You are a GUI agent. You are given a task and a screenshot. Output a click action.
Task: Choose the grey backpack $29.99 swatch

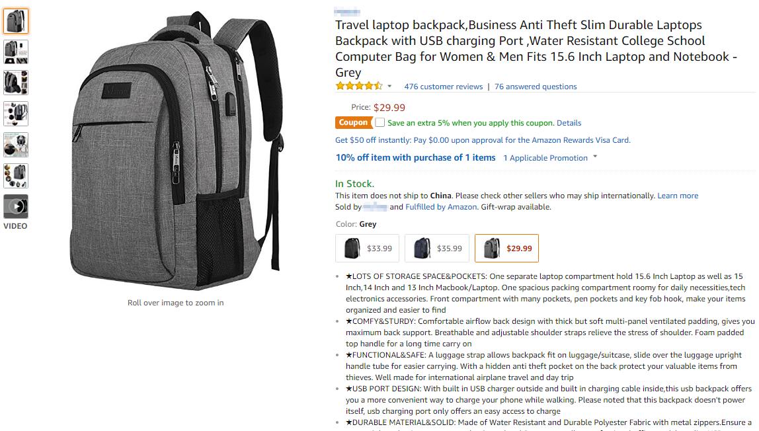point(507,248)
